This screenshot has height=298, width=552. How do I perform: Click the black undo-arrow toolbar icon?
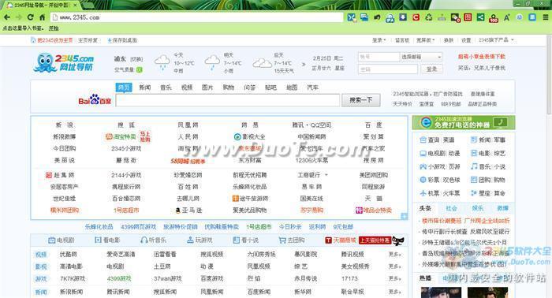pyautogui.click(x=377, y=17)
